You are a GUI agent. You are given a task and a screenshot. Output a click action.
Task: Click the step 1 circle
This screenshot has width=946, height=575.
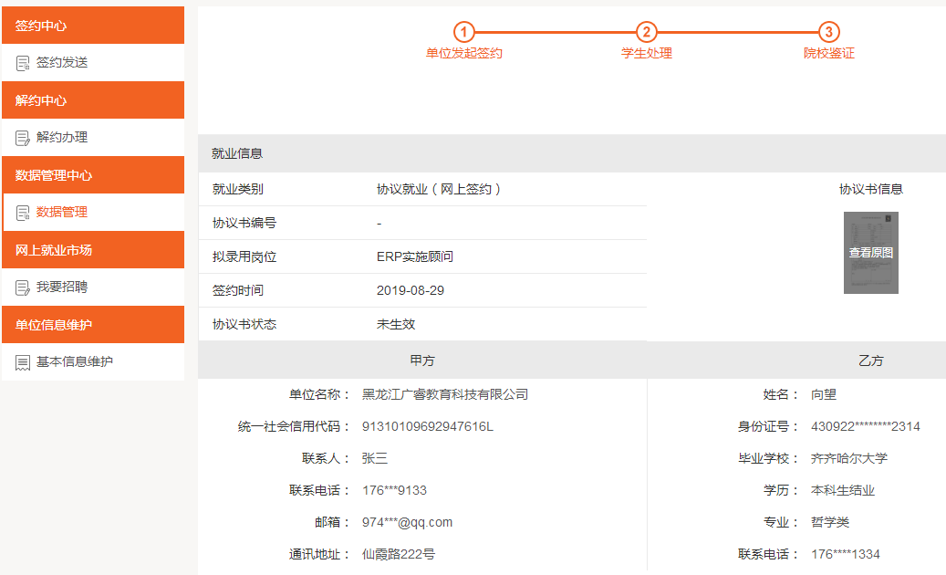point(463,33)
